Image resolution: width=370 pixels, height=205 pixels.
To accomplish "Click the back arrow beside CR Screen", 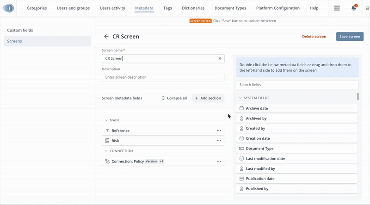I will point(106,37).
